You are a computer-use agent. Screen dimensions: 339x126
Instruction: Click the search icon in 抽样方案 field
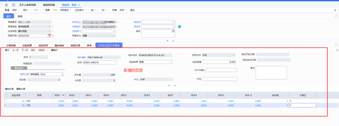[62, 74]
